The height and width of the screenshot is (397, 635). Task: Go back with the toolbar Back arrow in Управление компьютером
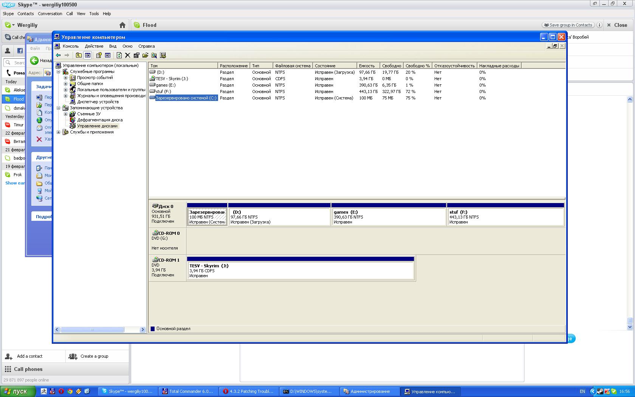[x=58, y=55]
